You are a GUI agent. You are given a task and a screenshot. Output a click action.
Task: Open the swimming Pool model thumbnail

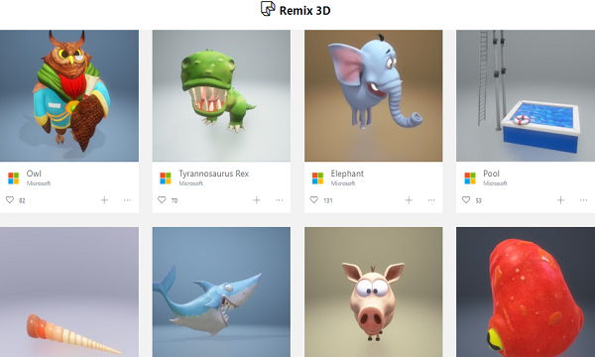526,95
